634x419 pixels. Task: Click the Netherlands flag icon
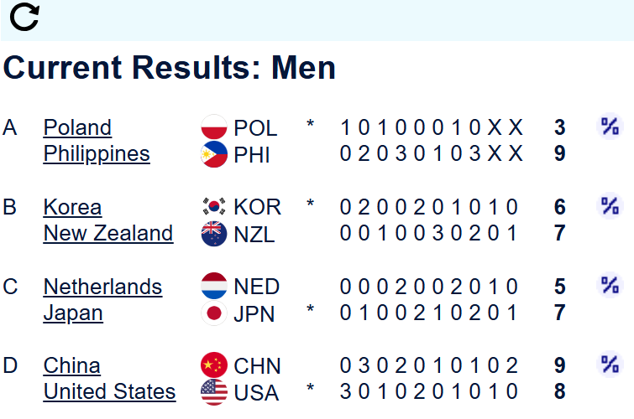pos(214,287)
